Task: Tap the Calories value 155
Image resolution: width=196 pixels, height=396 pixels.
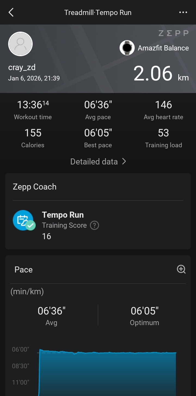Action: pos(33,133)
